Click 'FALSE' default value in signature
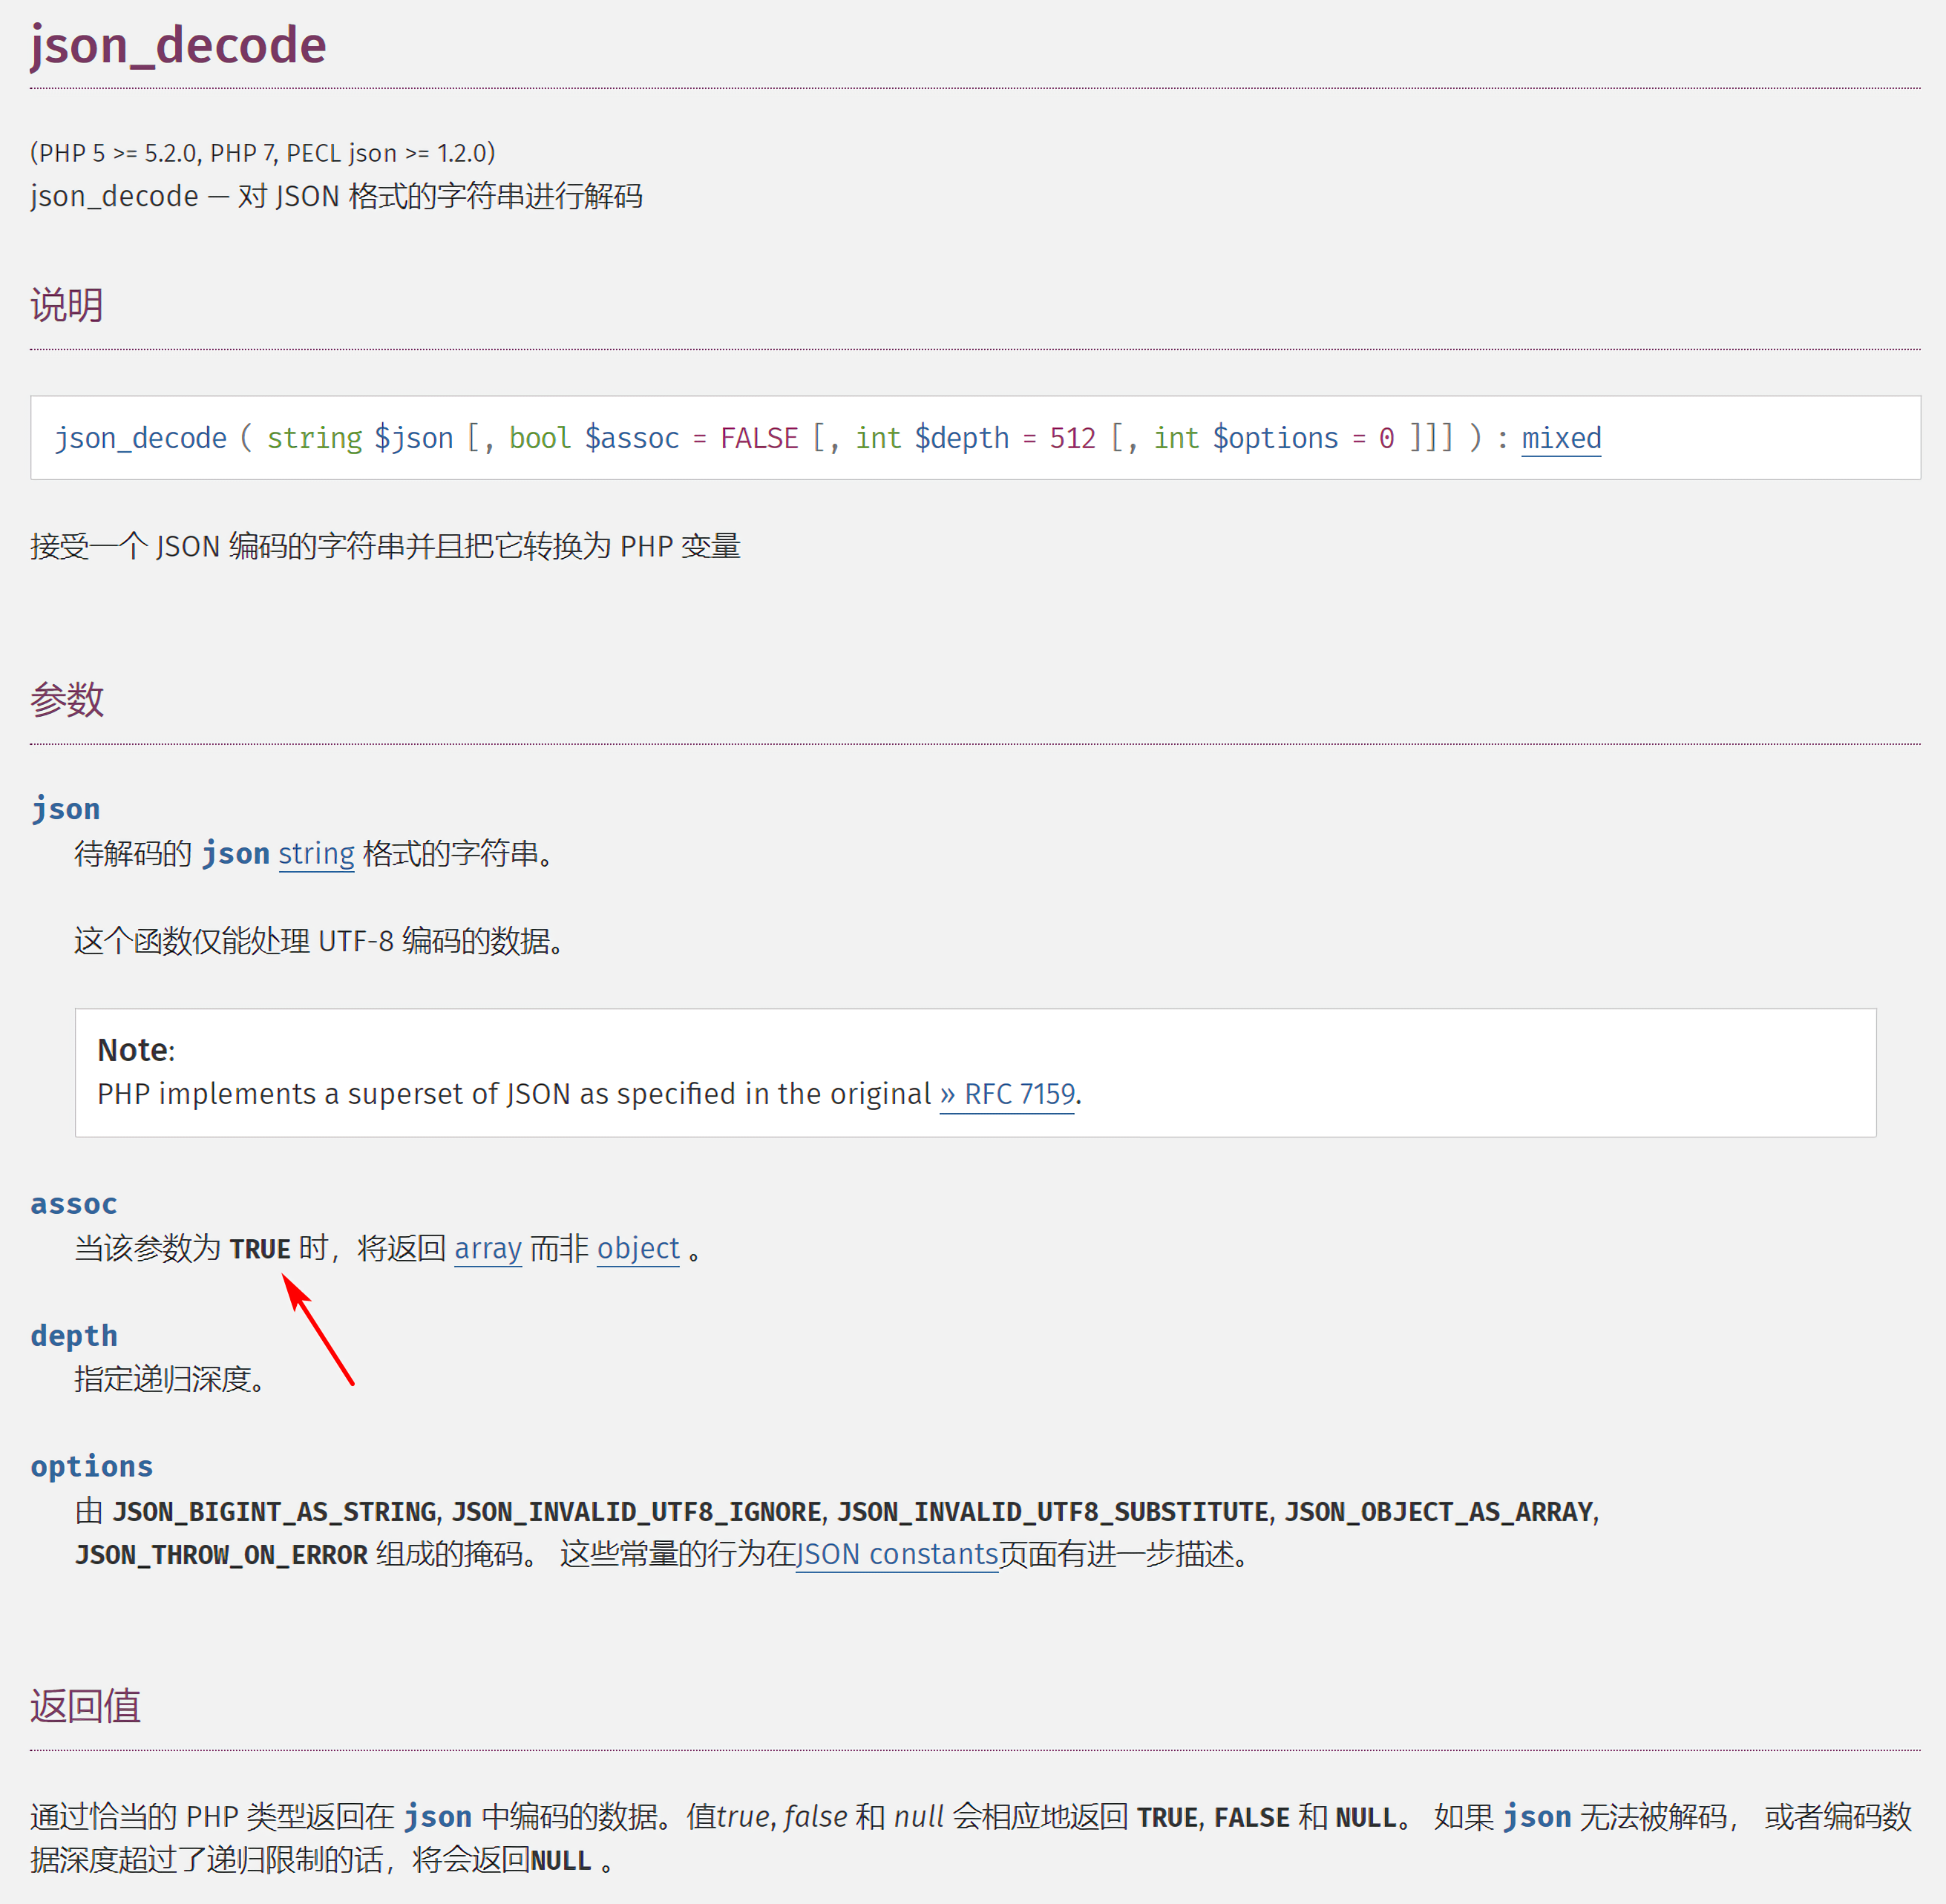1946x1904 pixels. (759, 438)
